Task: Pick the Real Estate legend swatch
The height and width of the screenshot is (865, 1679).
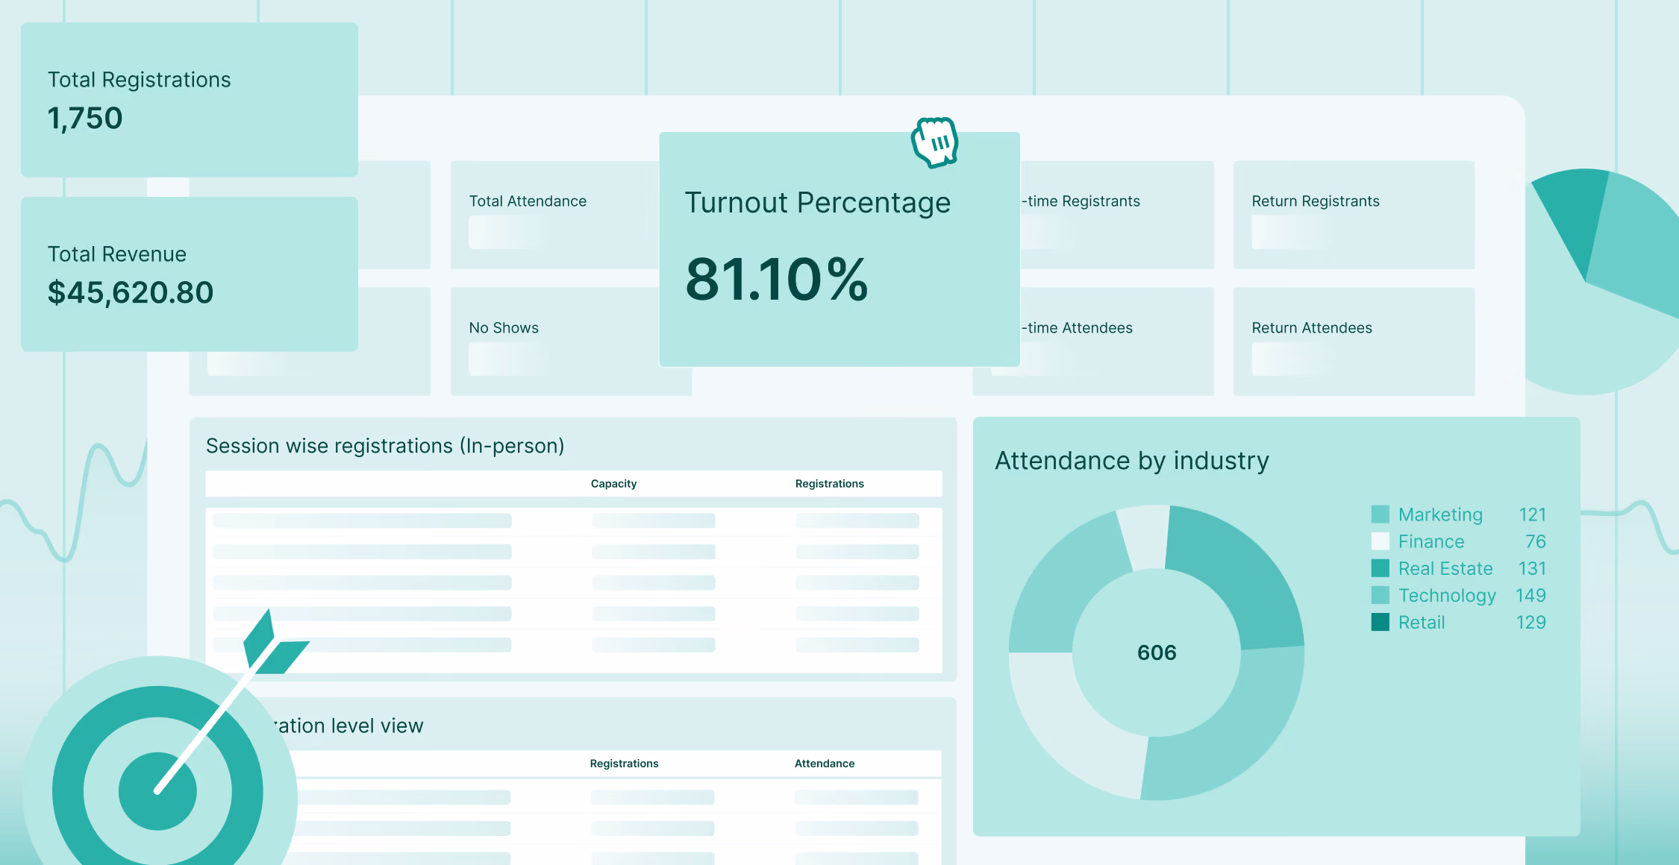Action: 1380,568
